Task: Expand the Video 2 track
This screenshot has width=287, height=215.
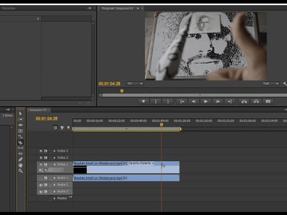Action: pyautogui.click(x=54, y=158)
